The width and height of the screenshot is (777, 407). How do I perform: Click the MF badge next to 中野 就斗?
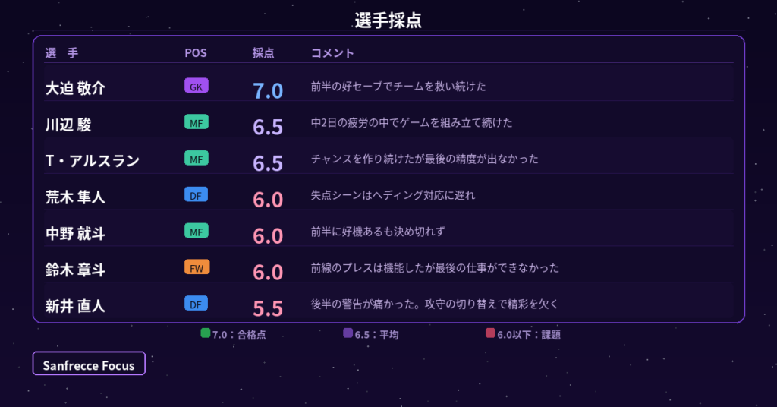point(197,231)
